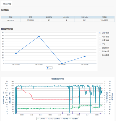Viewport: 116px width, 121px height.
Task: Toggle the NET(KB) series legend
Action: tap(65, 119)
